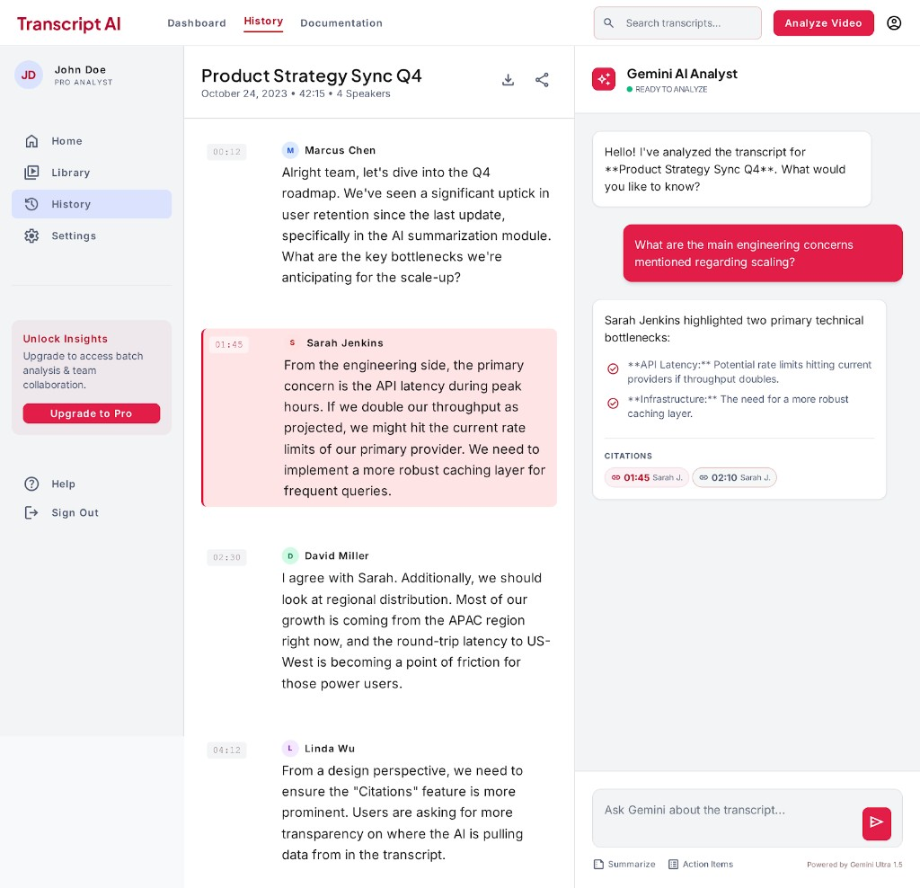The width and height of the screenshot is (920, 888).
Task: Choose Sign Out in the sidebar
Action: [92, 512]
